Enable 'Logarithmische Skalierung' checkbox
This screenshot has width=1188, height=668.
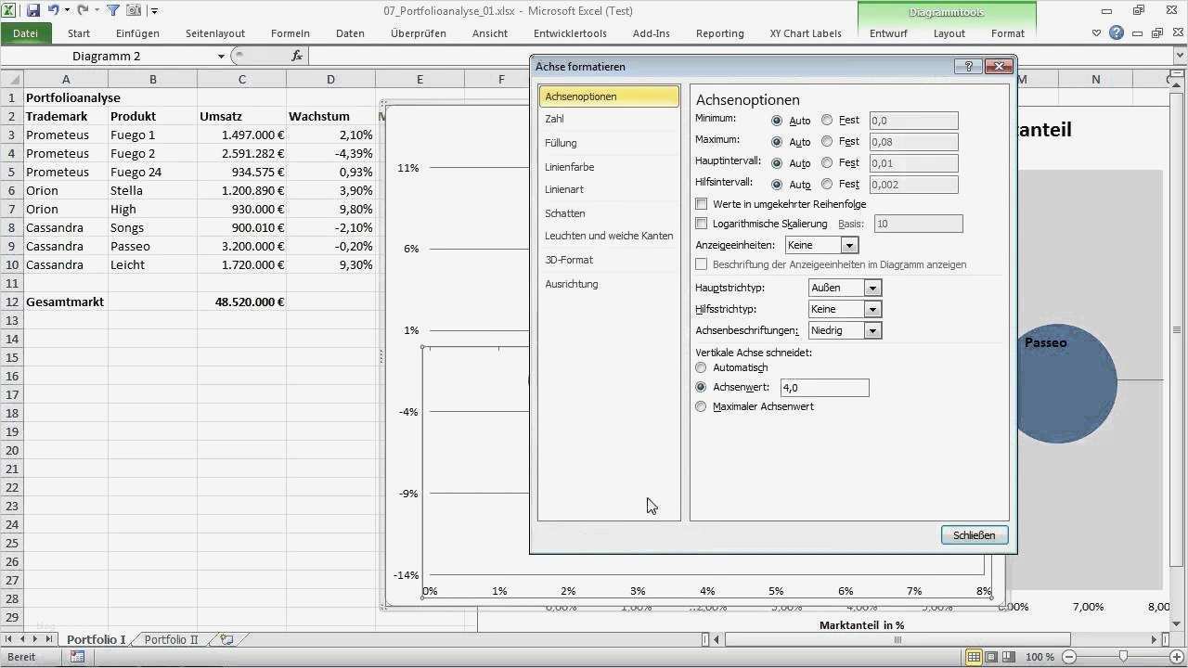pyautogui.click(x=702, y=224)
